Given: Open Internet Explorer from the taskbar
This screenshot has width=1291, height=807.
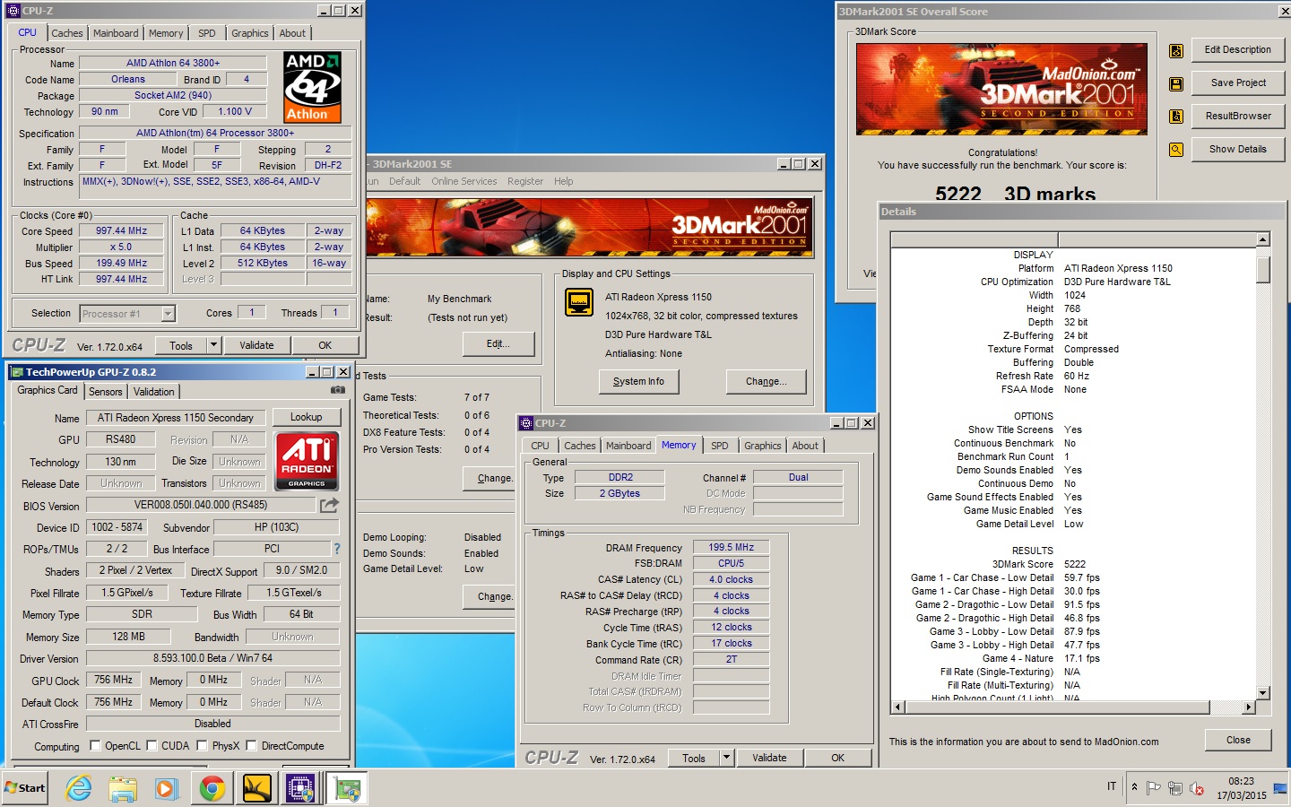Looking at the screenshot, I should [79, 788].
